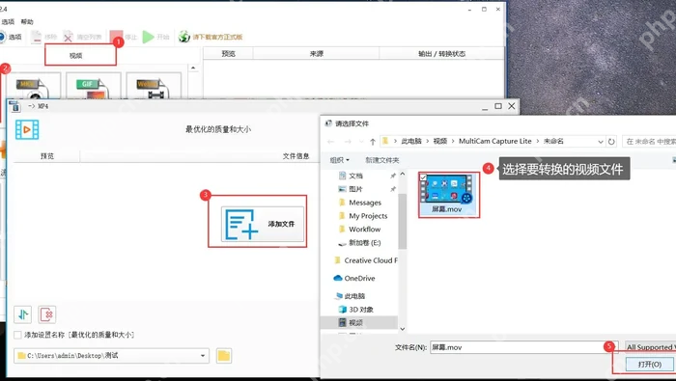This screenshot has height=381, width=676.
Task: Open the recent locations dropdown arrow
Action: pos(361,141)
